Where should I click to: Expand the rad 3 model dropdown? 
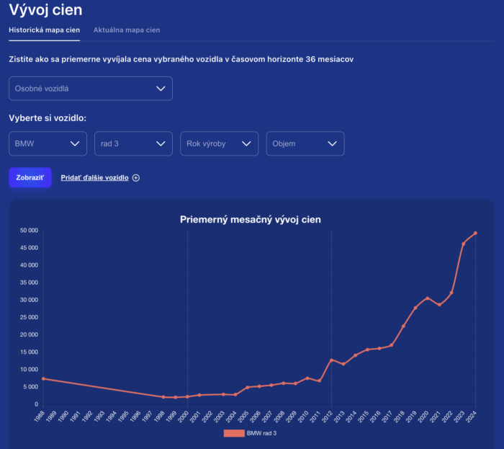(x=133, y=143)
